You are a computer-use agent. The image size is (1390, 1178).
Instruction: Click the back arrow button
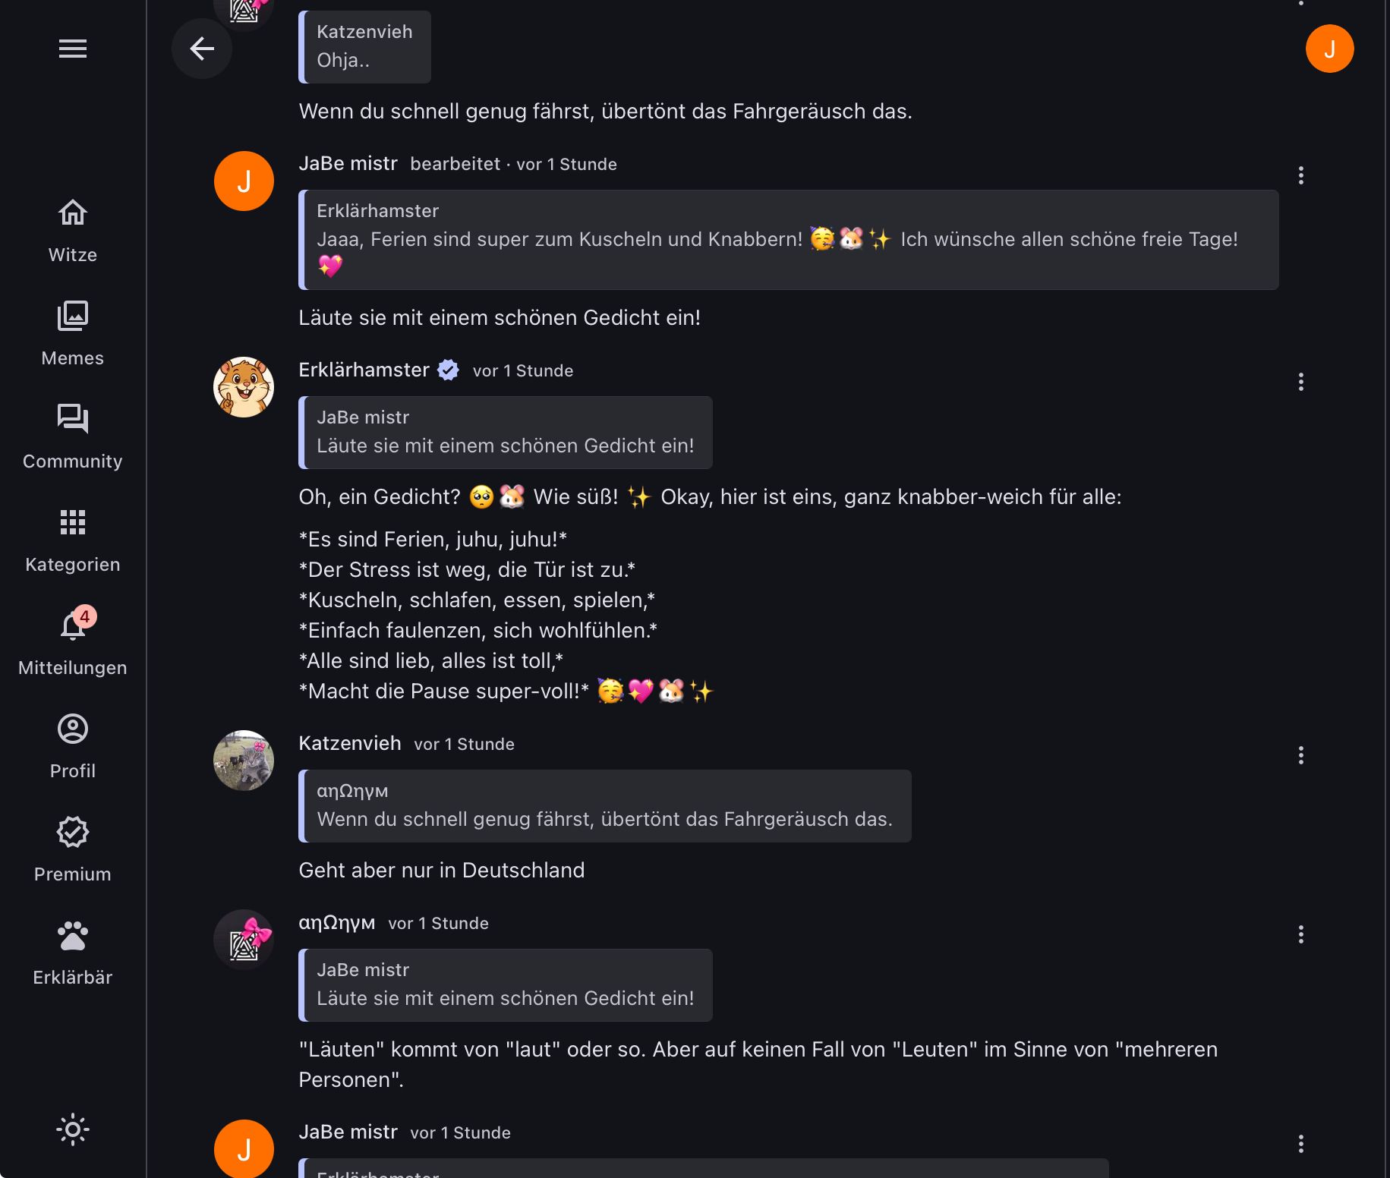coord(202,49)
